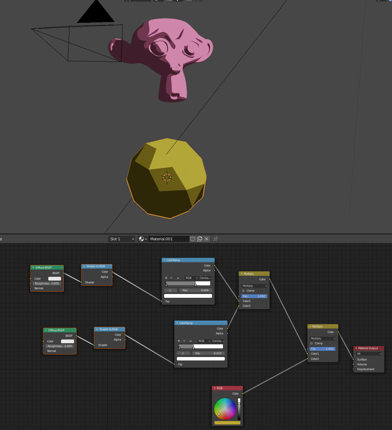
Task: Collapse Shader to RGB node feeding 0.666 ColorRamp
Action: click(x=84, y=266)
